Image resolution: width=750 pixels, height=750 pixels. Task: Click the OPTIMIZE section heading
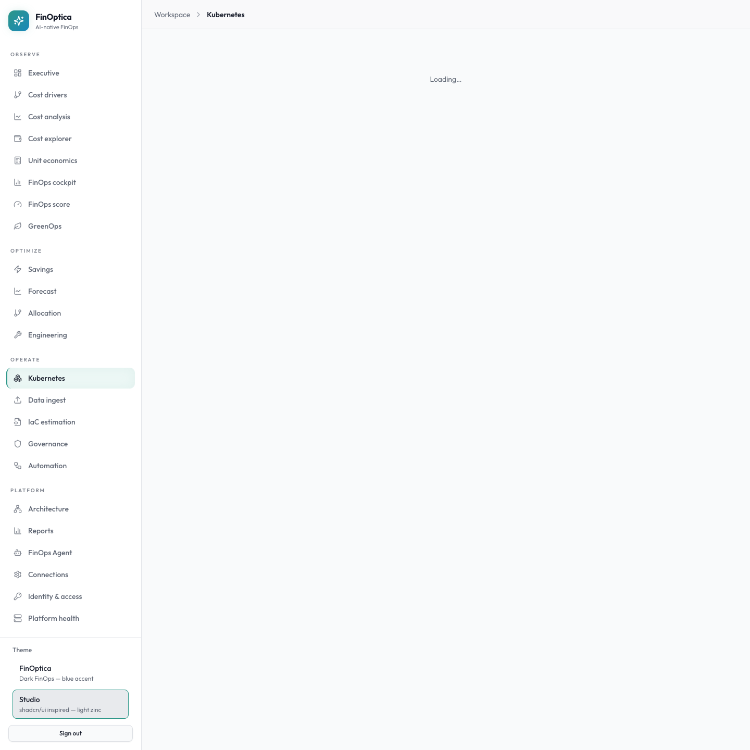(x=26, y=251)
